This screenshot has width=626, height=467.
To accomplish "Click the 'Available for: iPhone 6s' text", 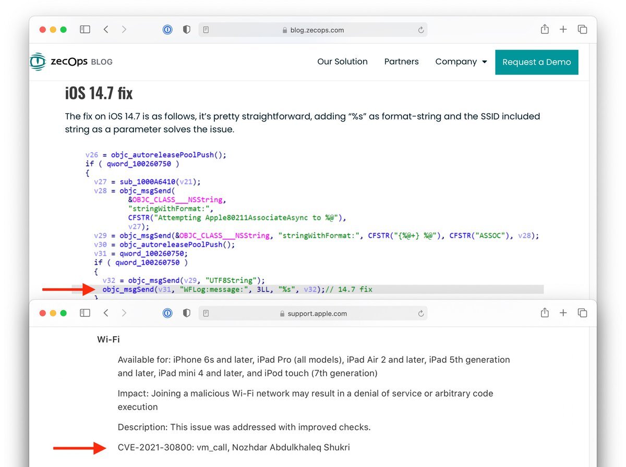I will coord(314,366).
